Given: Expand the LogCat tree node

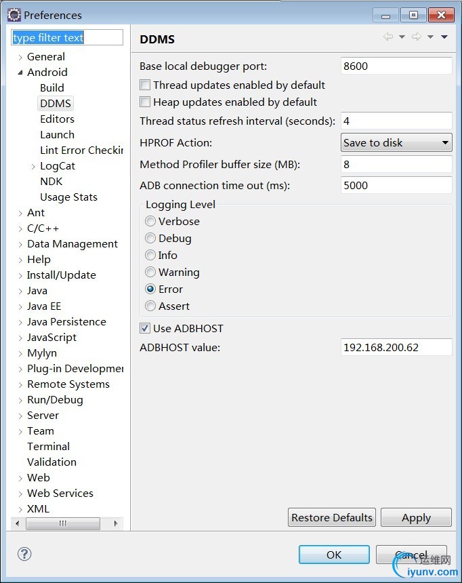Looking at the screenshot, I should point(33,166).
